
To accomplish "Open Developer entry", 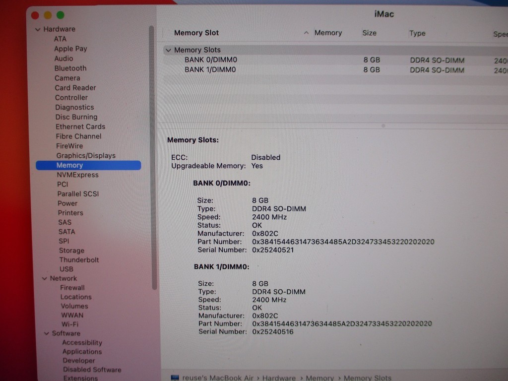I will coord(79,361).
